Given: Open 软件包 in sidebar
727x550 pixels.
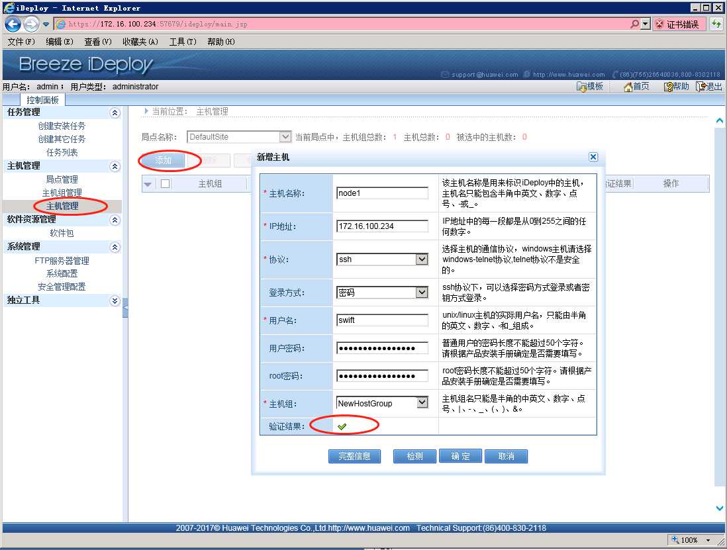Looking at the screenshot, I should click(62, 233).
